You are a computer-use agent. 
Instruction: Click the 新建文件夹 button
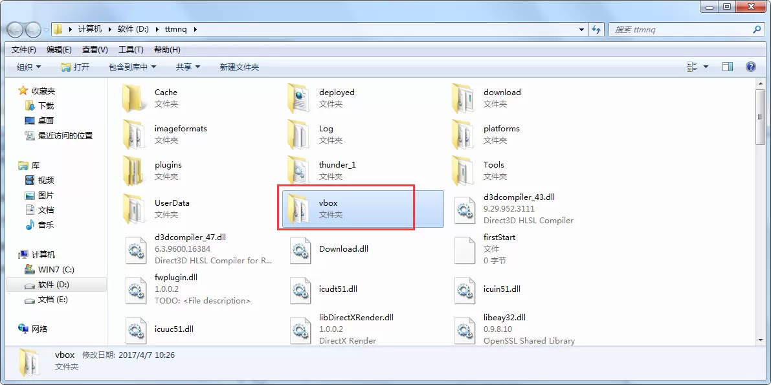(x=240, y=67)
